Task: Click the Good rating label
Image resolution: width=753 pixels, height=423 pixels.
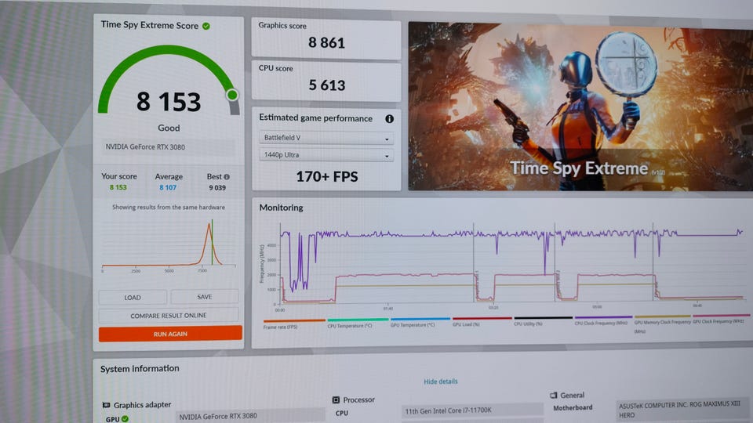Action: 169,128
